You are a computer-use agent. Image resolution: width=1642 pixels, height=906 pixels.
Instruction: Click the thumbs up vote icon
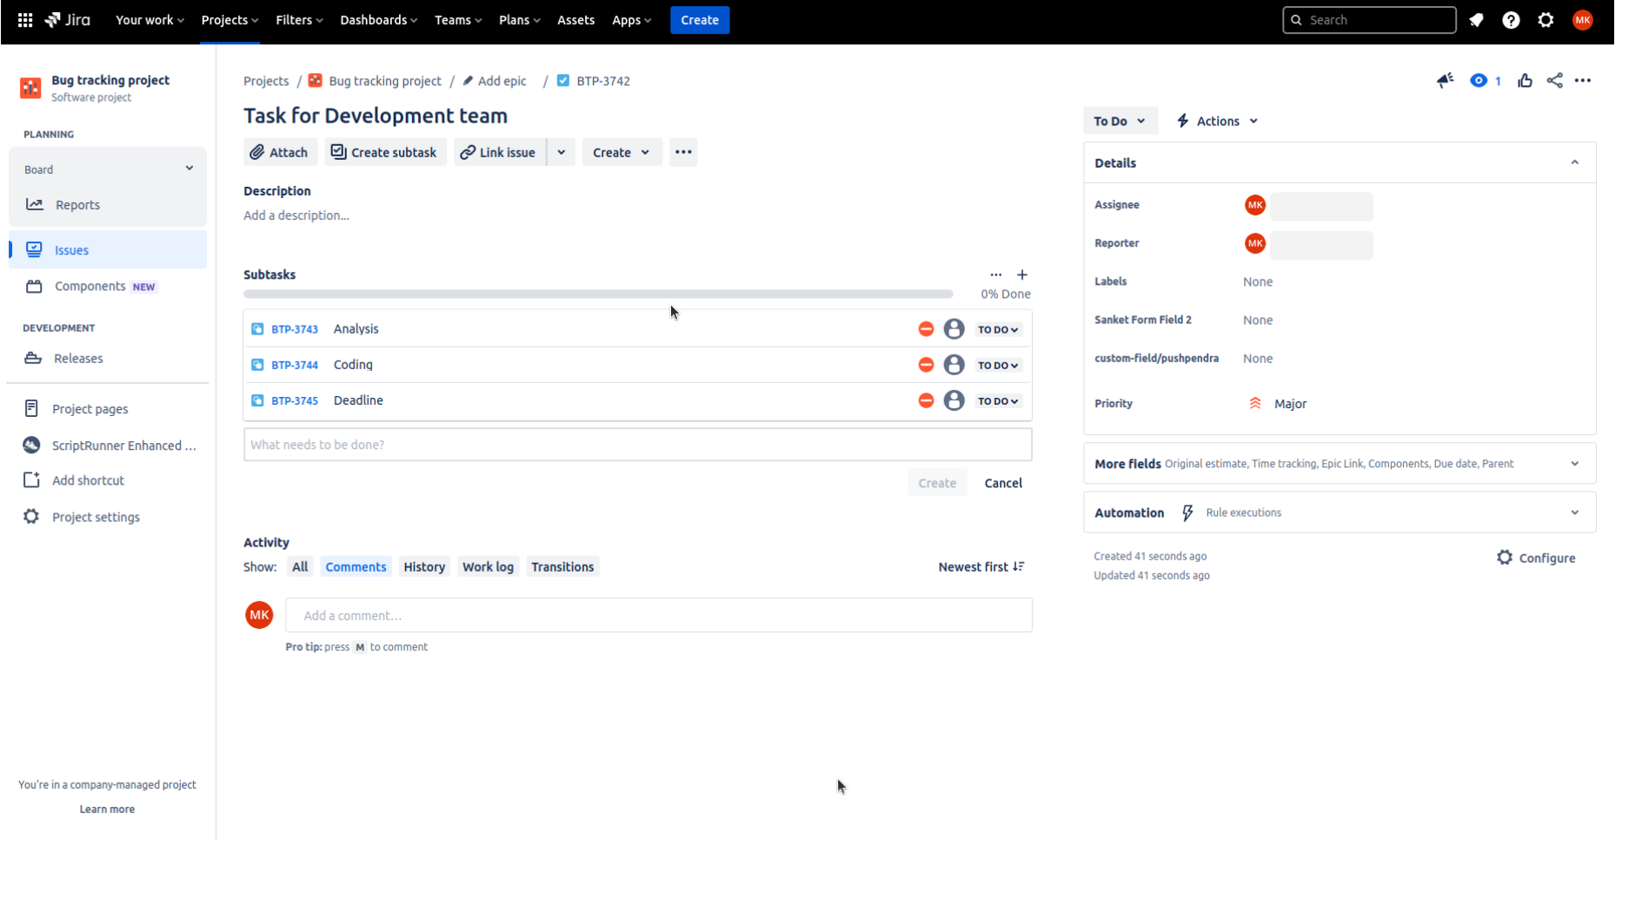tap(1526, 80)
